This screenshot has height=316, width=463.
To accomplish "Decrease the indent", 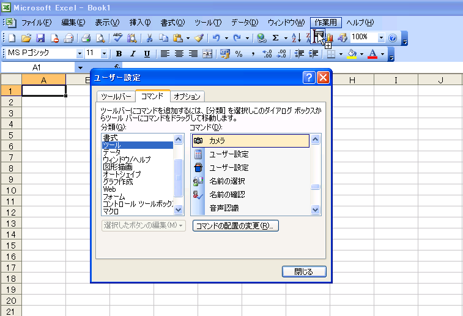I will pos(299,54).
